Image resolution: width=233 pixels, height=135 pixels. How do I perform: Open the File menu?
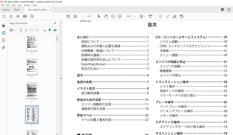point(3,5)
